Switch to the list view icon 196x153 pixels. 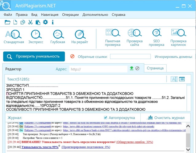click(x=182, y=79)
